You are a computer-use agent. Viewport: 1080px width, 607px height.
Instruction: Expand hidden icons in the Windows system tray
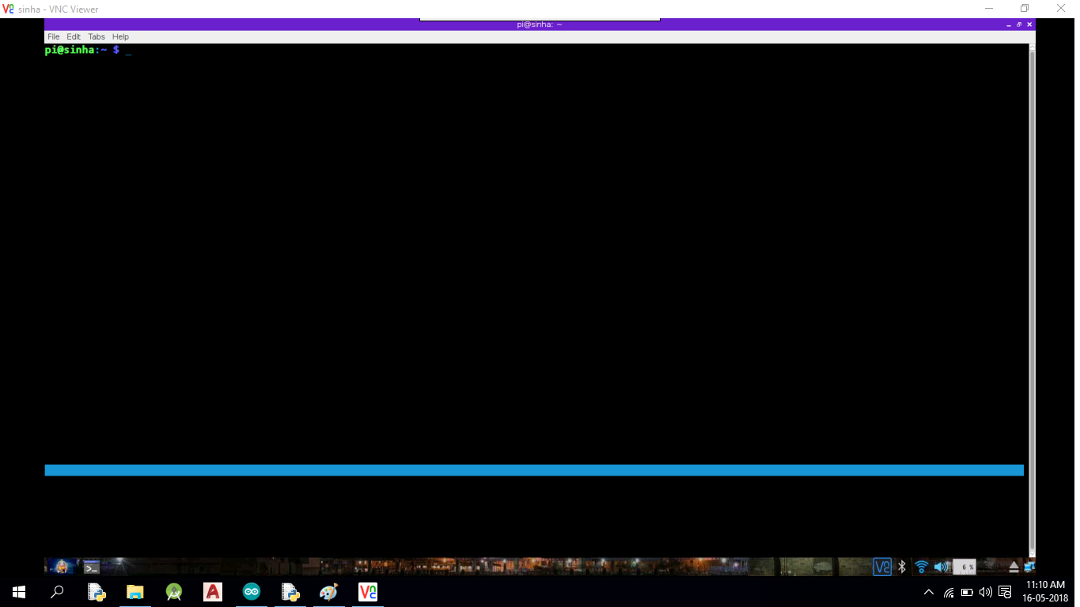928,592
